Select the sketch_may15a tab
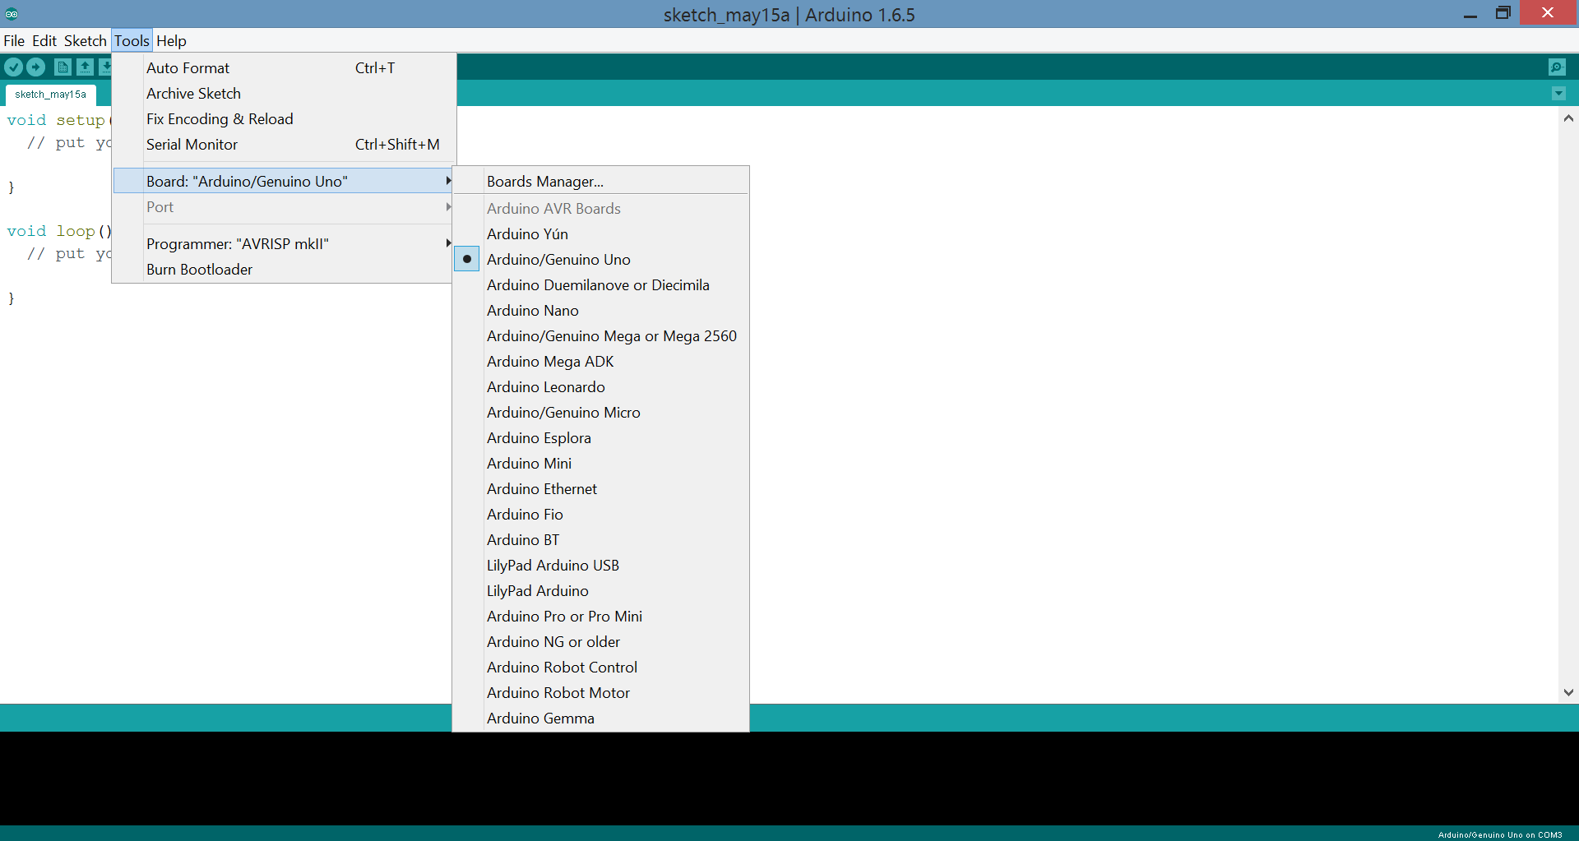 coord(50,95)
